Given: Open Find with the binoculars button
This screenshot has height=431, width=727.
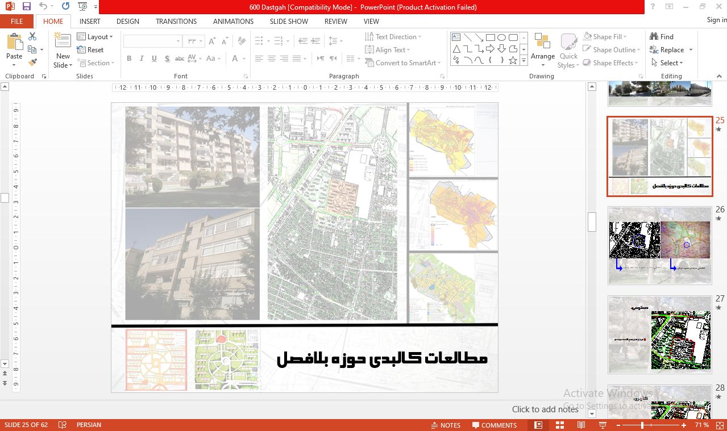Looking at the screenshot, I should click(662, 36).
